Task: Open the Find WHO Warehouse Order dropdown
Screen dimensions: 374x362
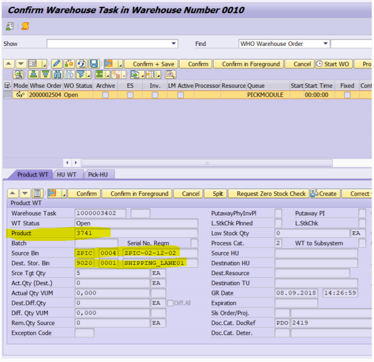Action: pos(325,44)
